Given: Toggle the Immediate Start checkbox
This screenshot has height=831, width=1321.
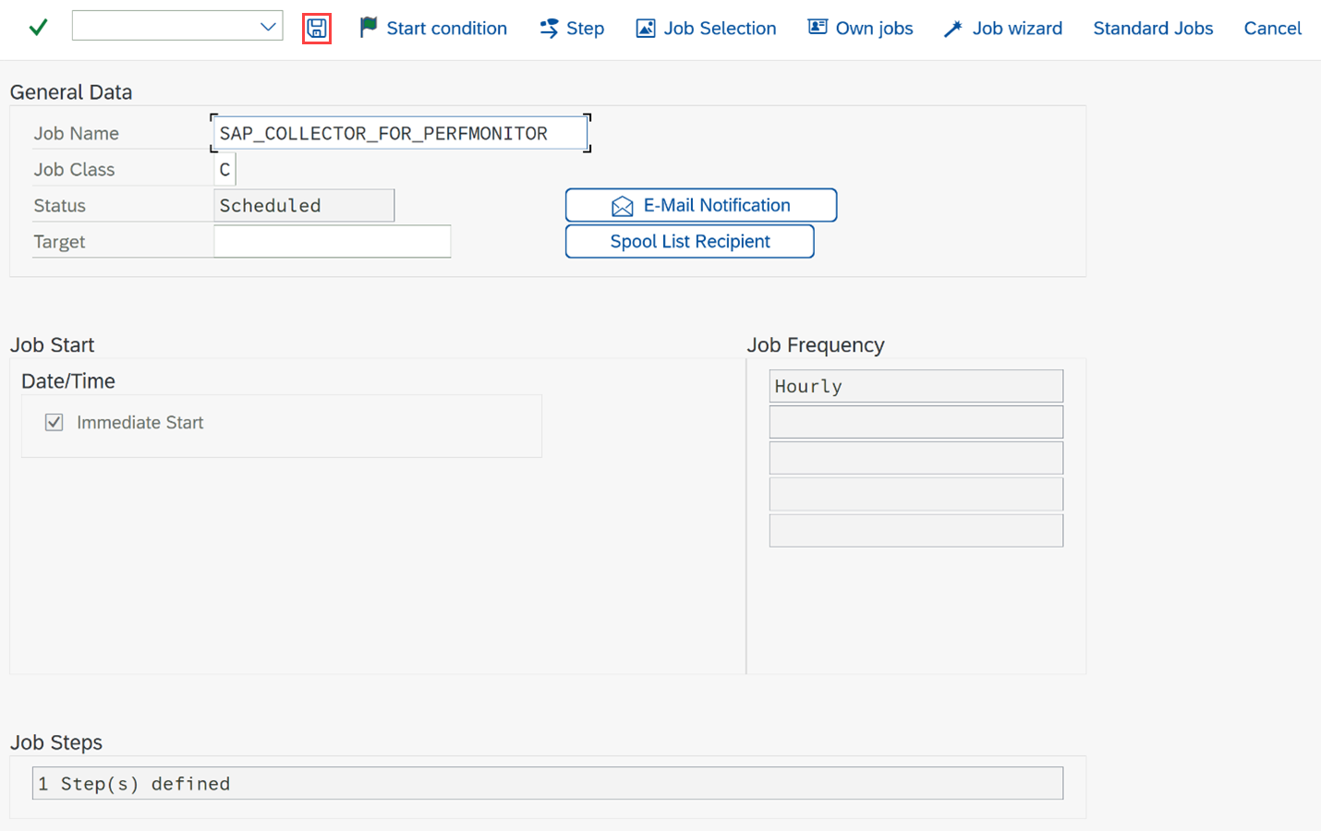Looking at the screenshot, I should (x=54, y=422).
